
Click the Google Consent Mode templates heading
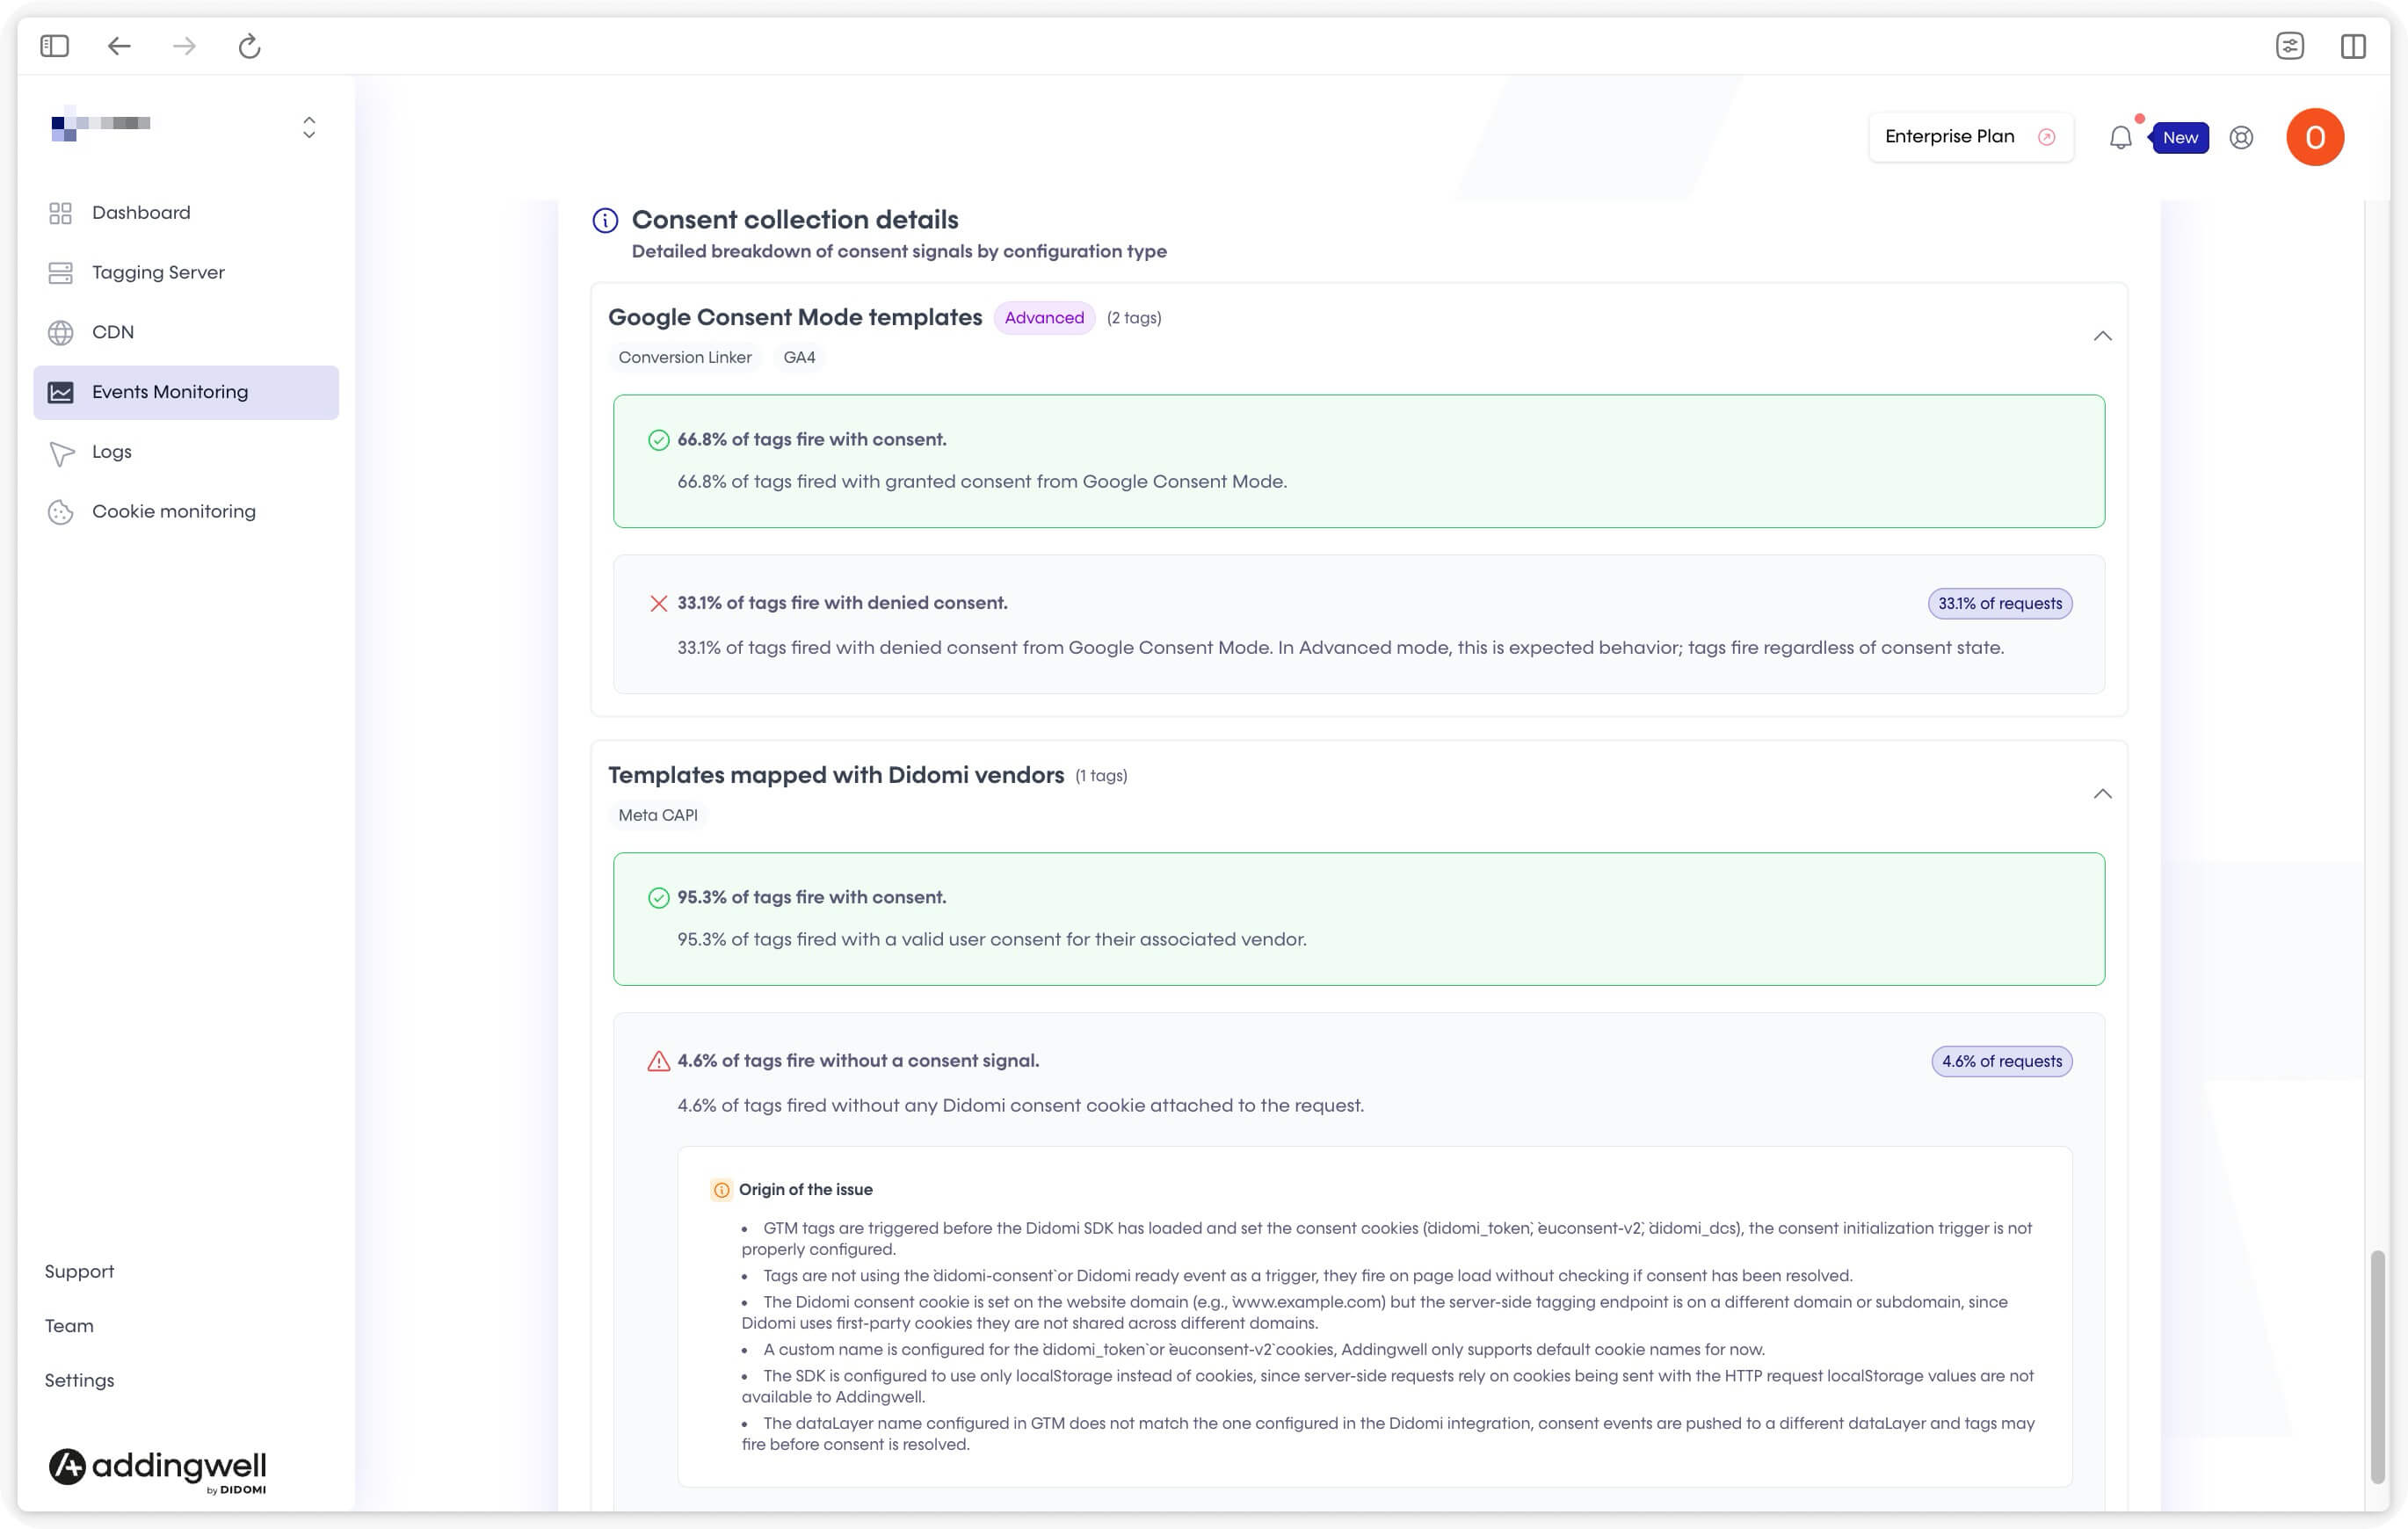[x=795, y=317]
